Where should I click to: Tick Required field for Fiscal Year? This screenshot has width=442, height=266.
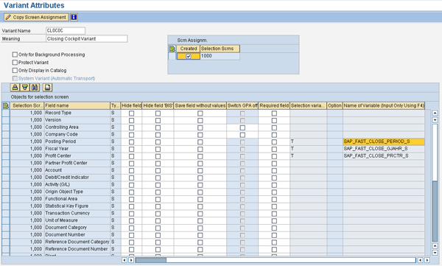click(274, 149)
